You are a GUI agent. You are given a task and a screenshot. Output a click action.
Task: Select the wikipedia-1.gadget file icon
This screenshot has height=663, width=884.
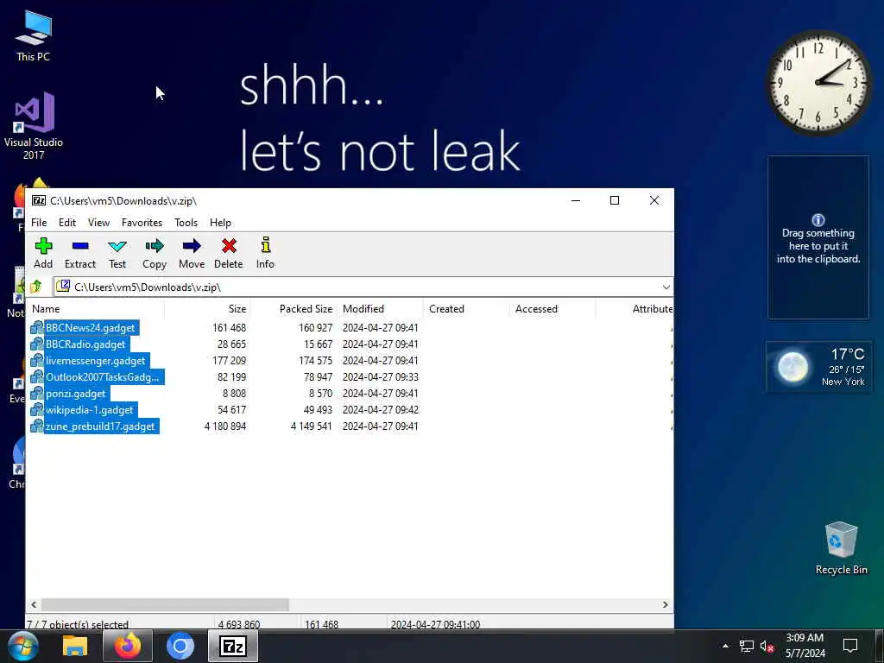pyautogui.click(x=37, y=409)
